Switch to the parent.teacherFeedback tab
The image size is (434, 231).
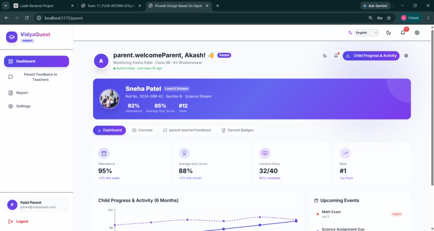click(187, 130)
